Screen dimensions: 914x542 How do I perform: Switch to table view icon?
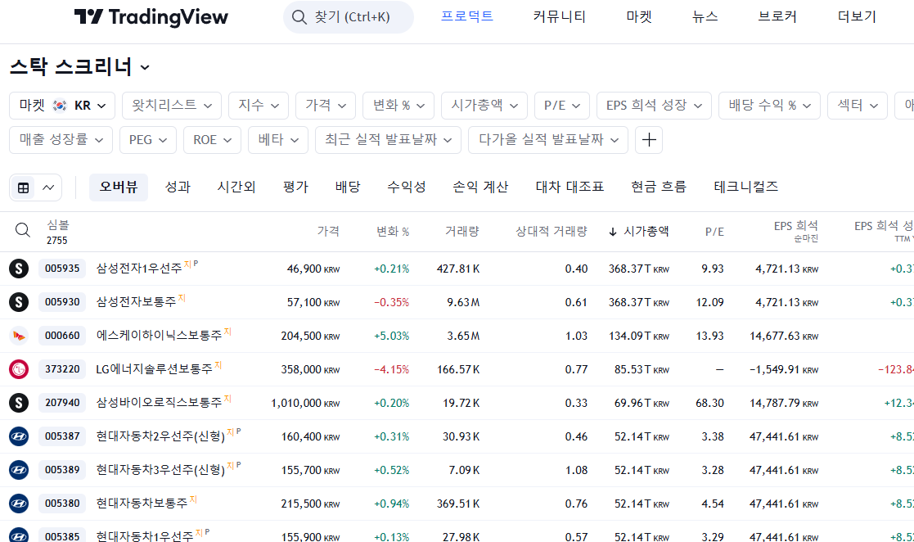point(23,187)
